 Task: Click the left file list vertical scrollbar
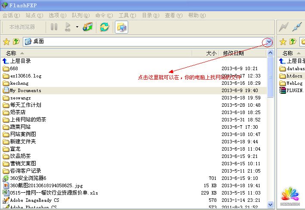click(270, 129)
